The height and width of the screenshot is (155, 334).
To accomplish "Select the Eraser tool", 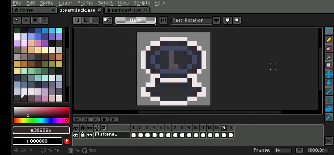I will point(329,48).
